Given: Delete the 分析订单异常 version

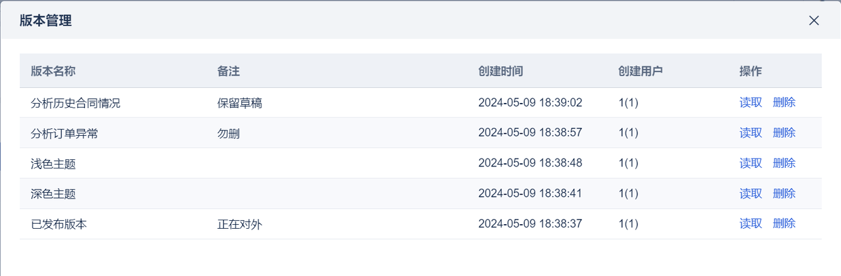Looking at the screenshot, I should (784, 132).
